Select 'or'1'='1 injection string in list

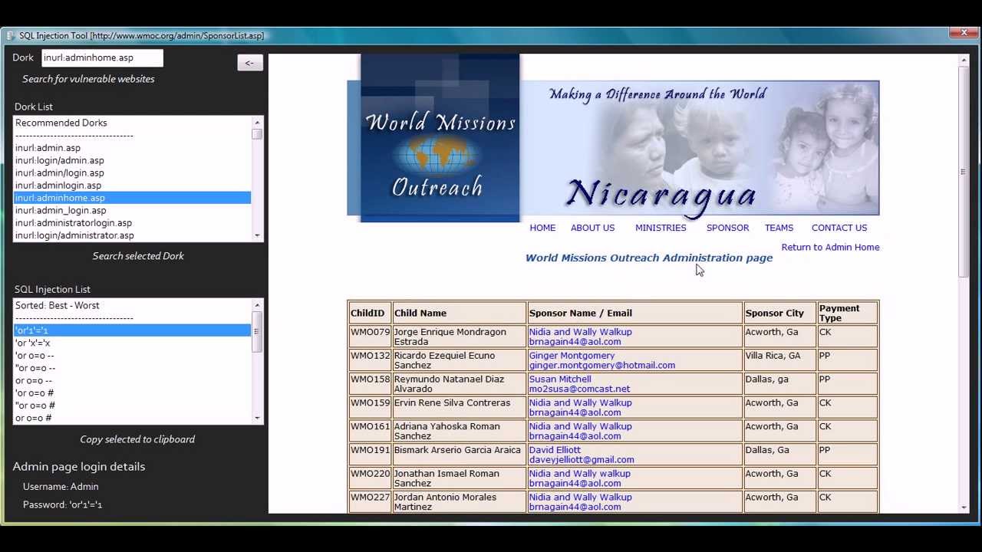pos(132,330)
